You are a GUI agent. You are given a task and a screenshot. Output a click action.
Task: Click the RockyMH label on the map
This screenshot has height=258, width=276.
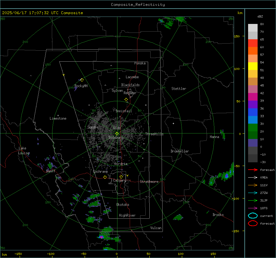pyautogui.click(x=81, y=86)
